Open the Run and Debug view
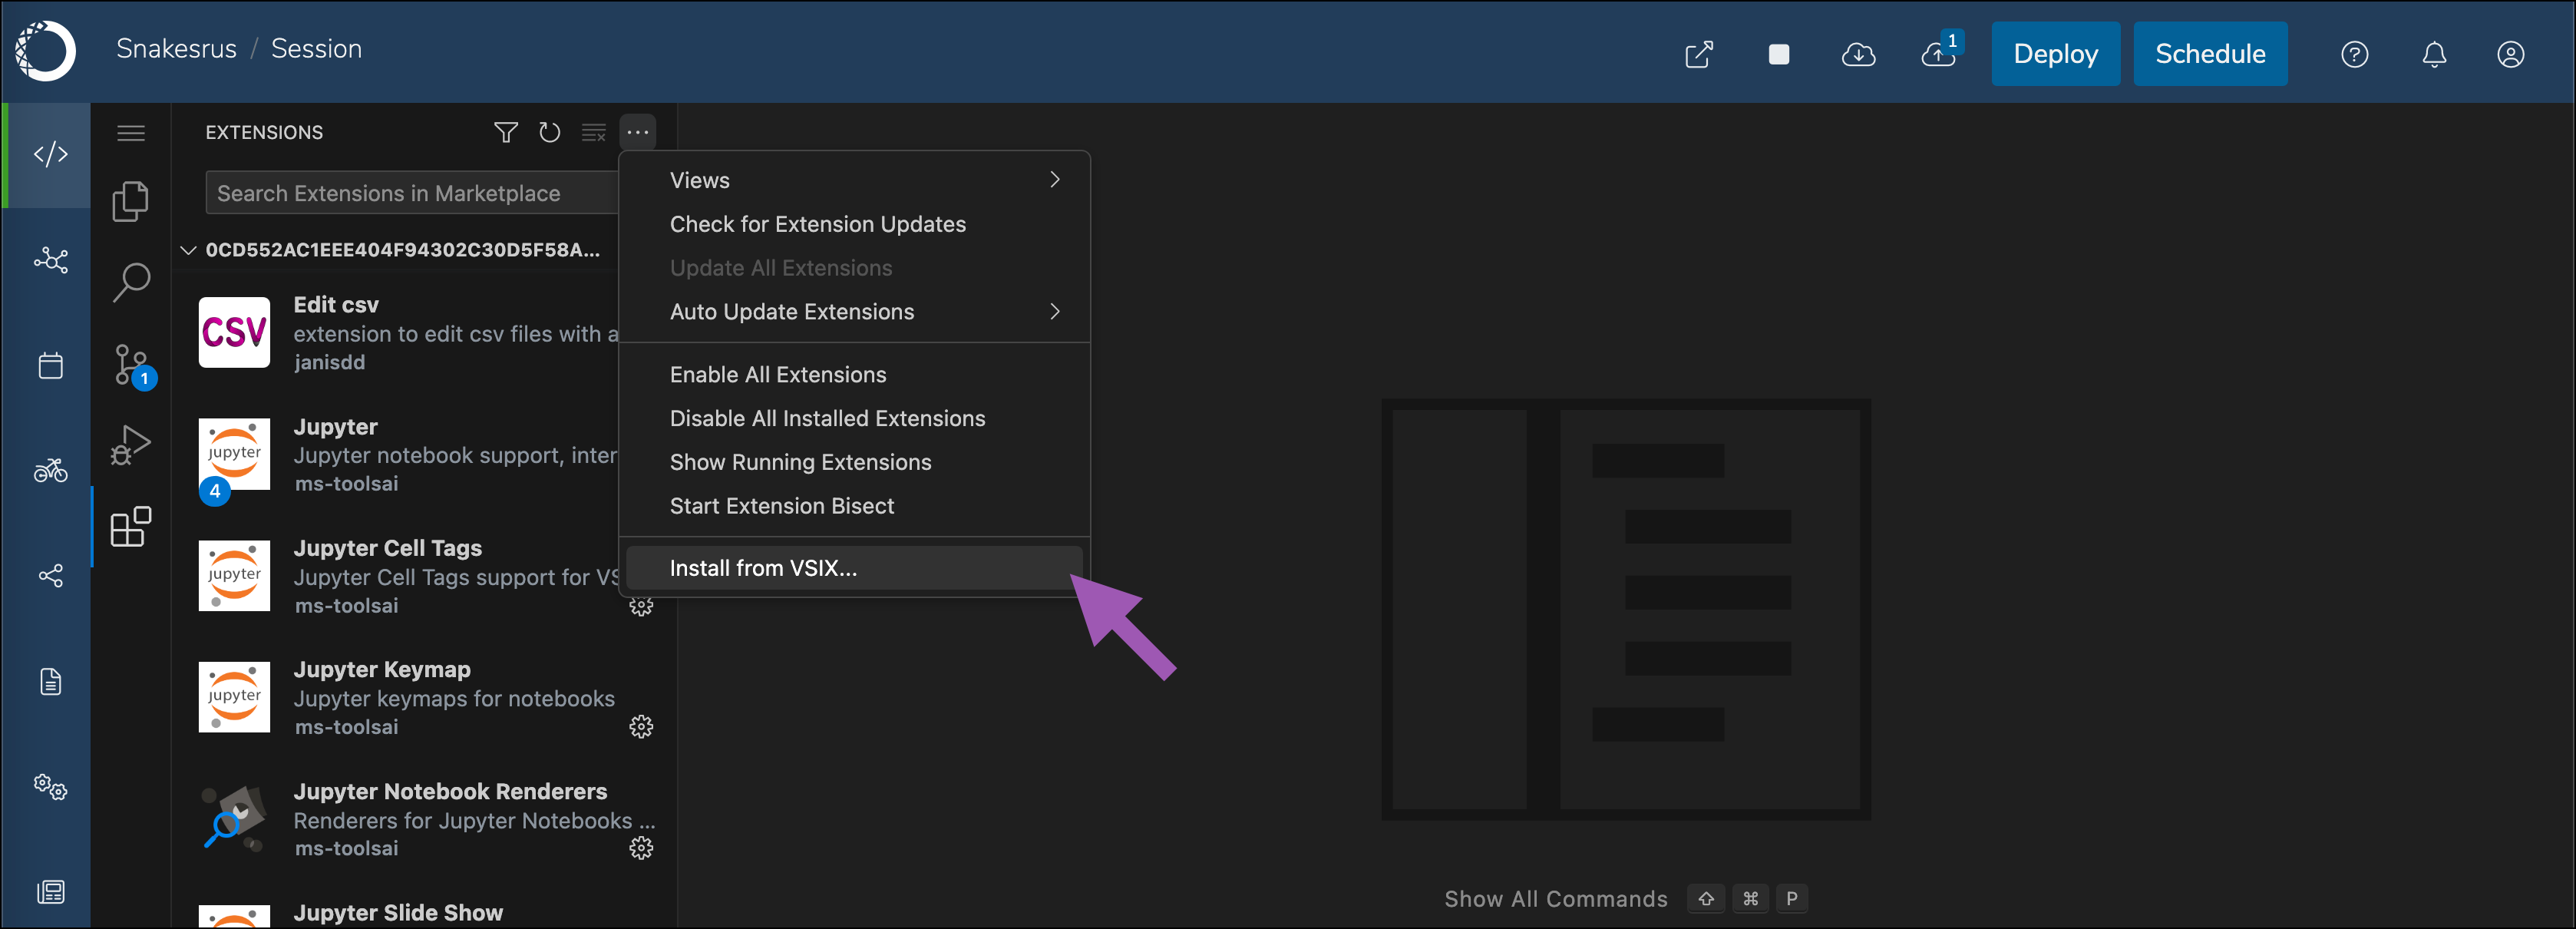 tap(131, 445)
